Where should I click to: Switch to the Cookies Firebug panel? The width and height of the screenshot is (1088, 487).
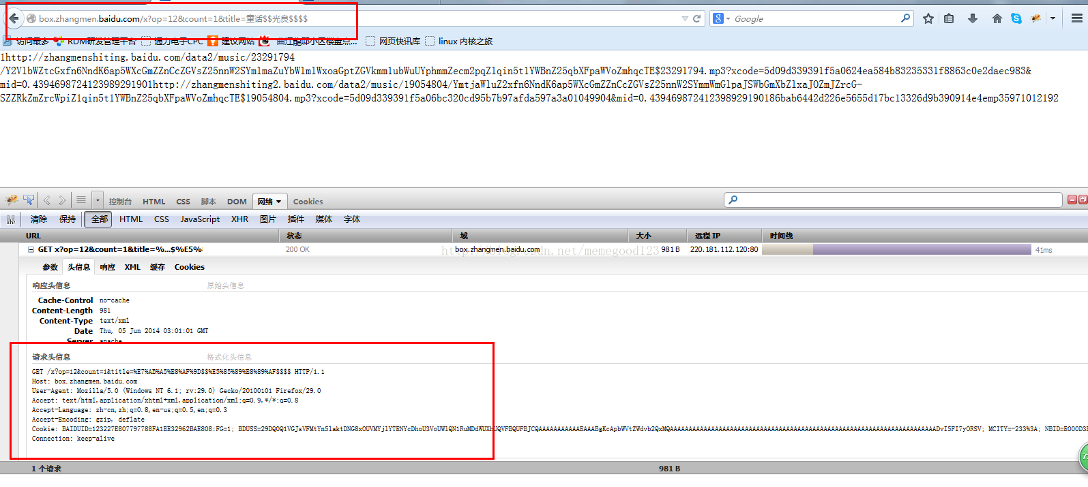pyautogui.click(x=308, y=202)
